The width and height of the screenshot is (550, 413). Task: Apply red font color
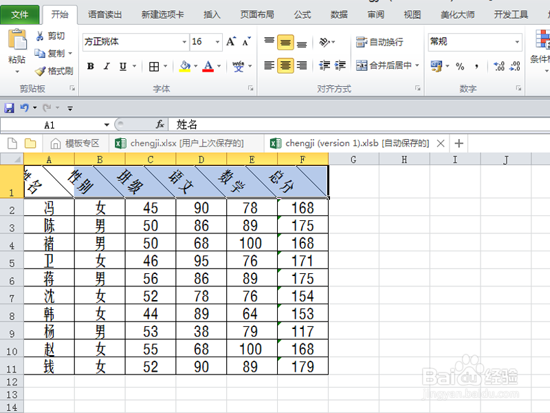(208, 66)
